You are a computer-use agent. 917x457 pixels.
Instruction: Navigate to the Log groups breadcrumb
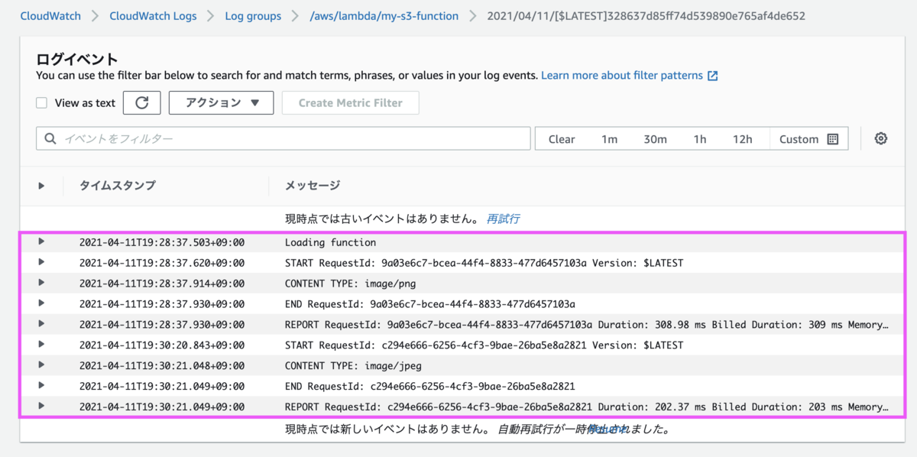pos(253,15)
